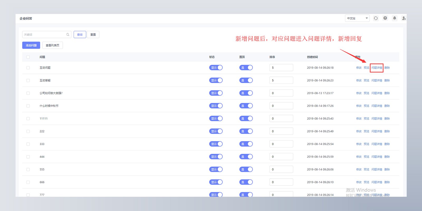422x211 pixels.
Task: Expand the 中文站 site dropdown
Action: coord(357,18)
